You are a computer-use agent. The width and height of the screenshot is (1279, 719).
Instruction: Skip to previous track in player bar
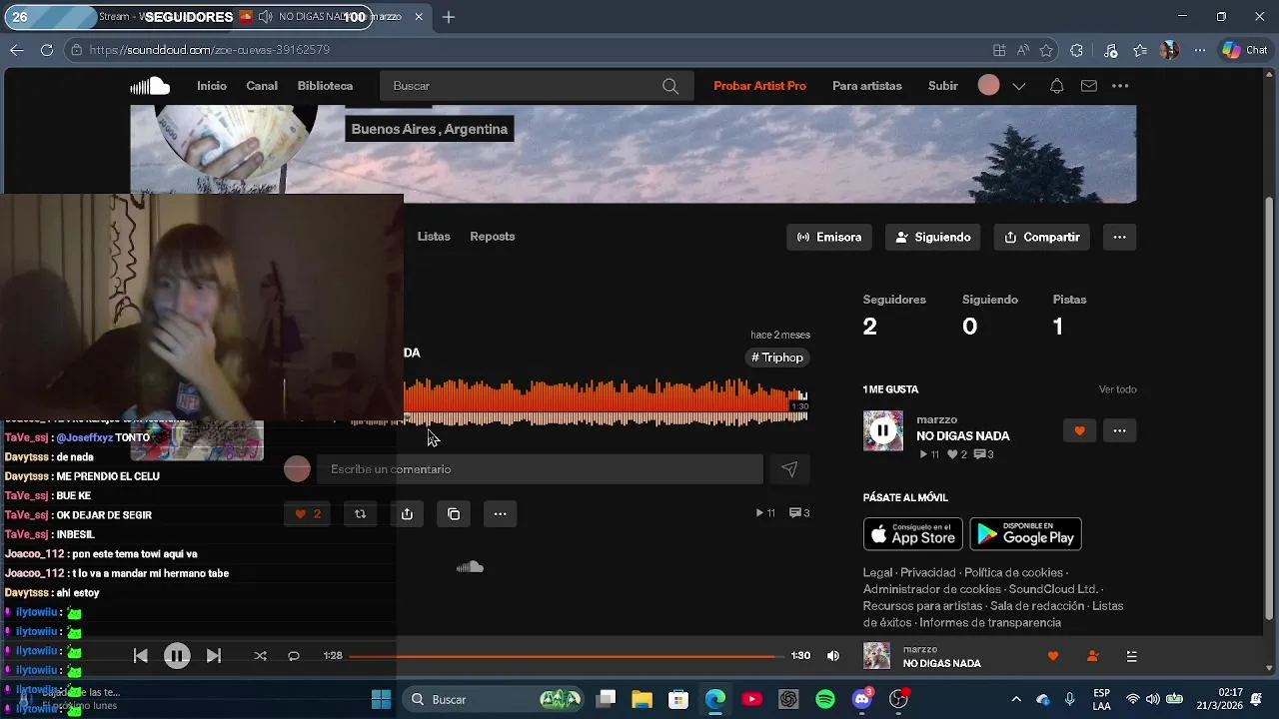click(140, 656)
